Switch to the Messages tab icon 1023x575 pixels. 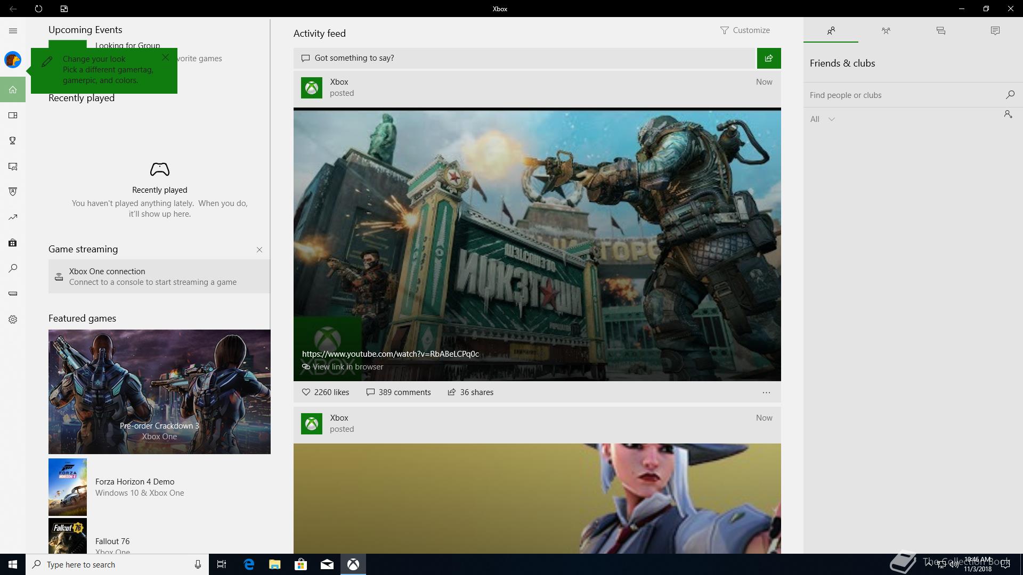(x=940, y=30)
